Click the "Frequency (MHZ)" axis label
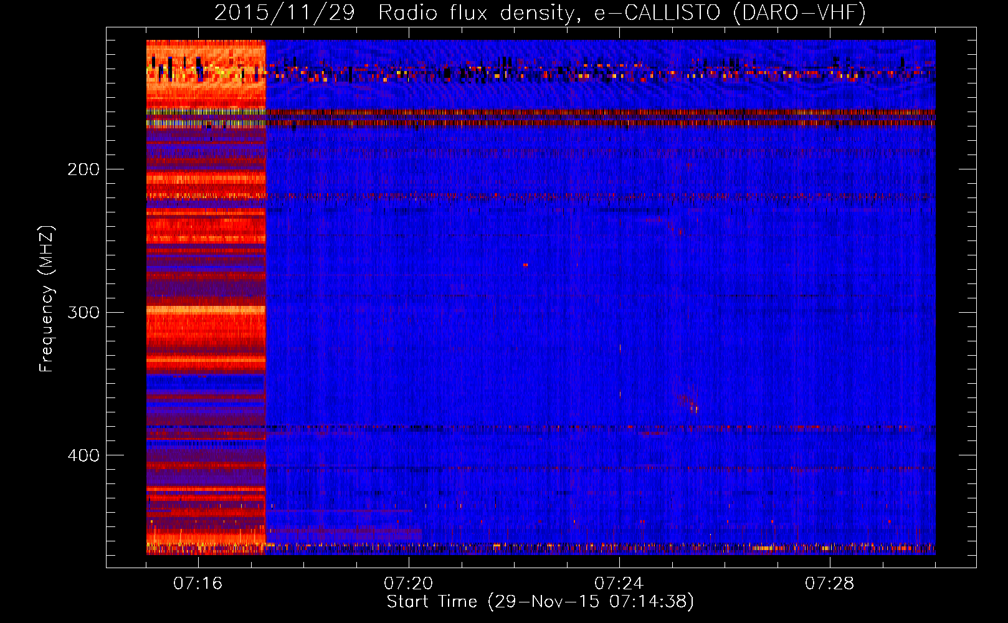Image resolution: width=1008 pixels, height=623 pixels. tap(47, 299)
